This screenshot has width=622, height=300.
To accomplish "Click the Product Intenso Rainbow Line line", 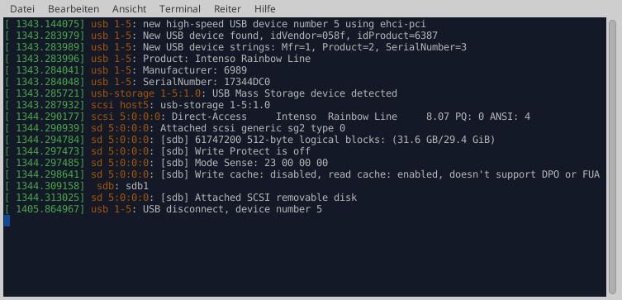I will [x=158, y=60].
